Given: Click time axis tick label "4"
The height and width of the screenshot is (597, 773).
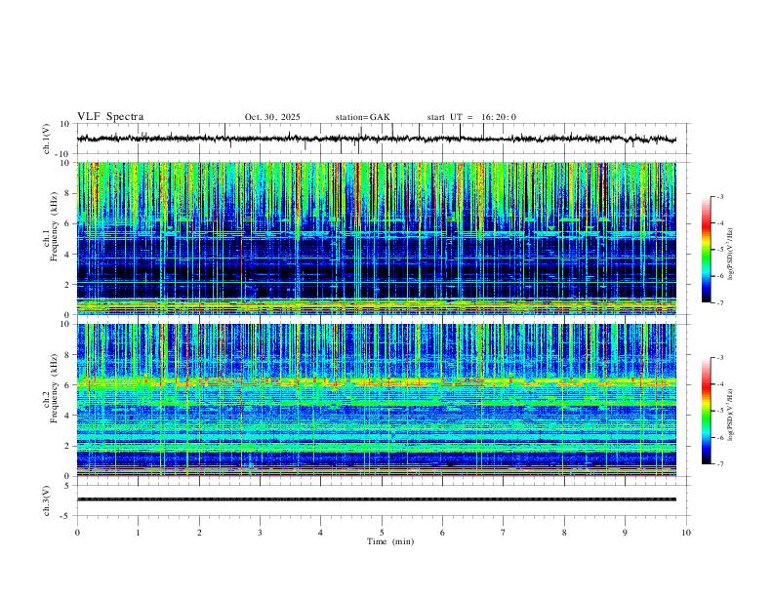Looking at the screenshot, I should [x=320, y=533].
